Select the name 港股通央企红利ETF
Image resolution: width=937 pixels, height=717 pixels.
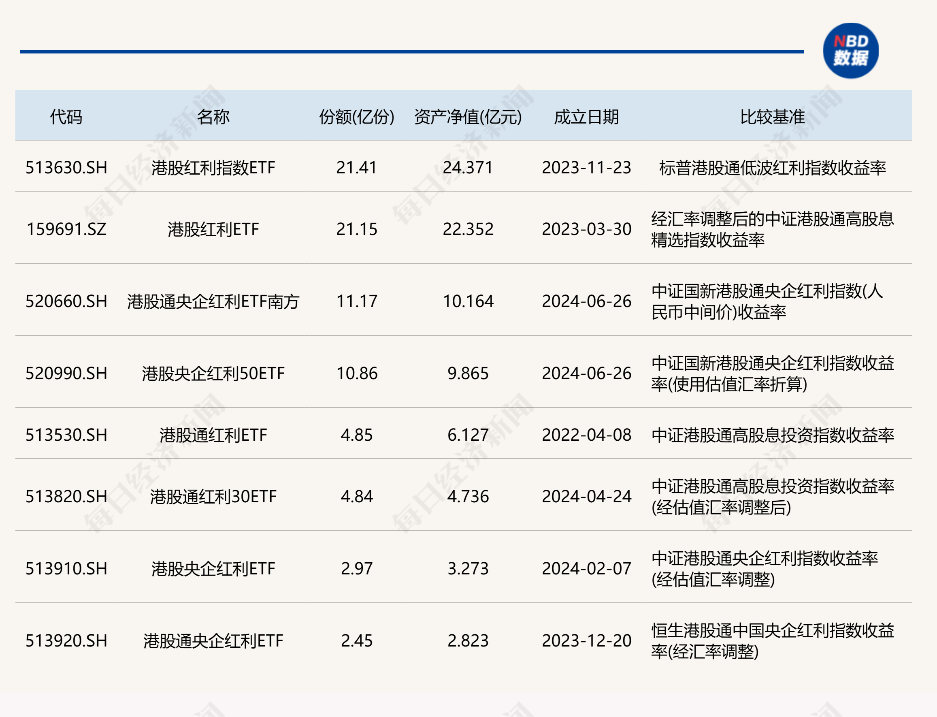click(x=213, y=640)
